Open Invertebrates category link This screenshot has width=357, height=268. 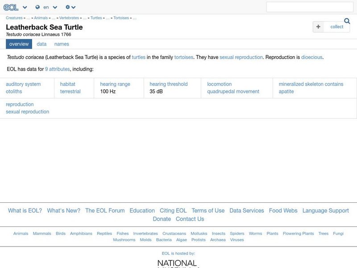coord(145,234)
